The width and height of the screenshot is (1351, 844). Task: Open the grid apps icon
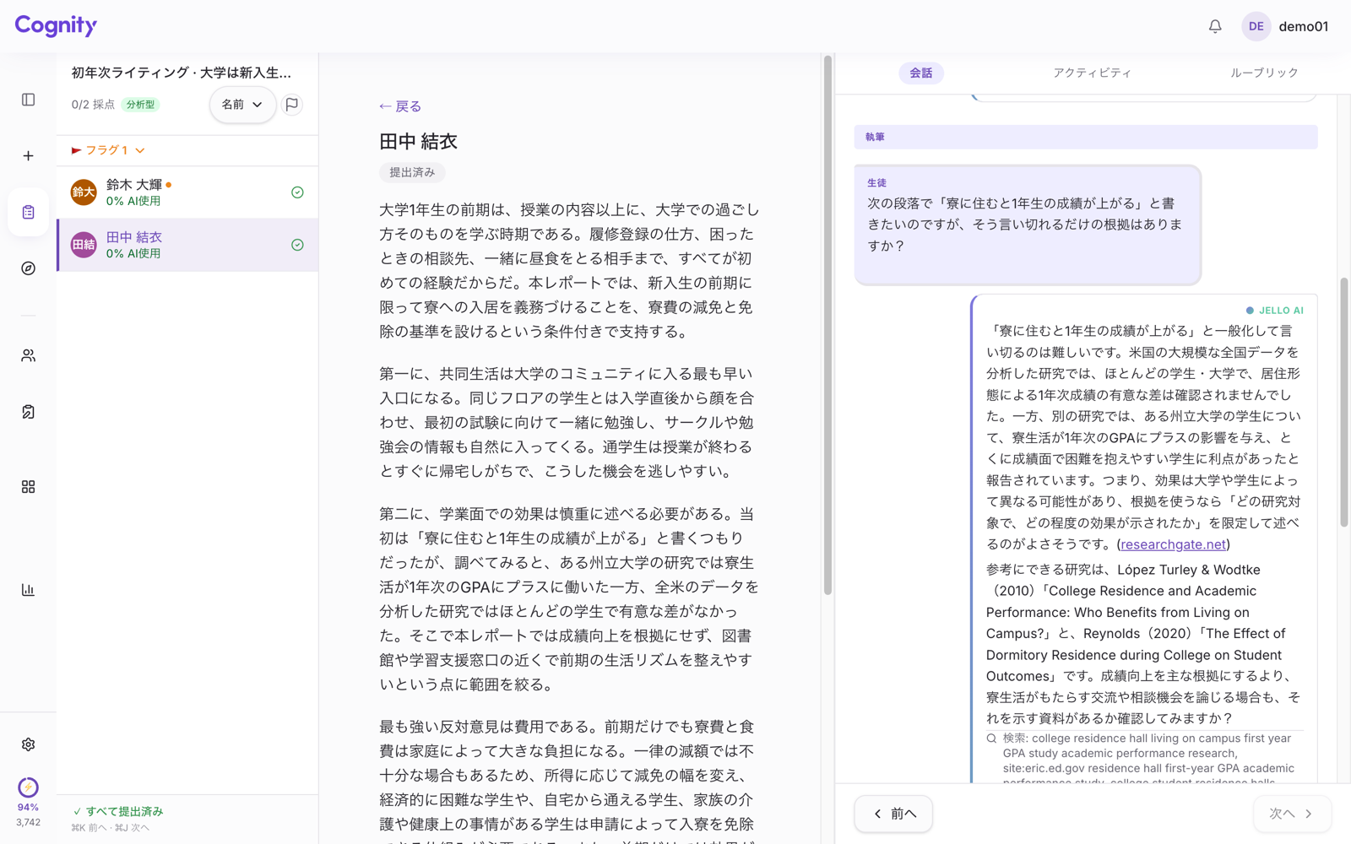pyautogui.click(x=28, y=487)
